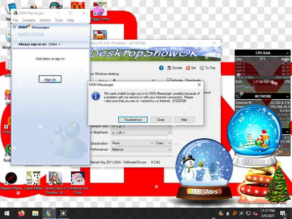This screenshot has width=292, height=219.
Task: Open the Random Size 25% dropdown
Action: coord(141,126)
